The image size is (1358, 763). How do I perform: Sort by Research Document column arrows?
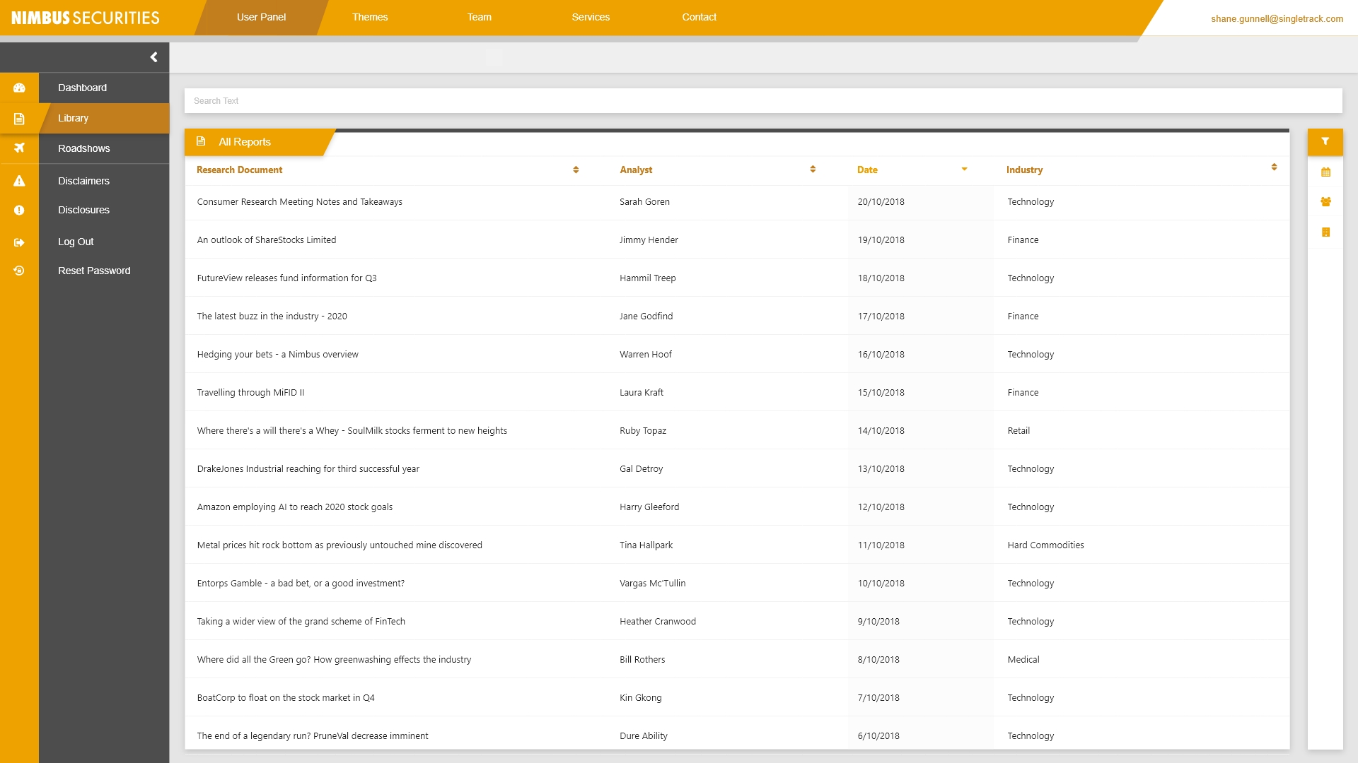(x=576, y=170)
